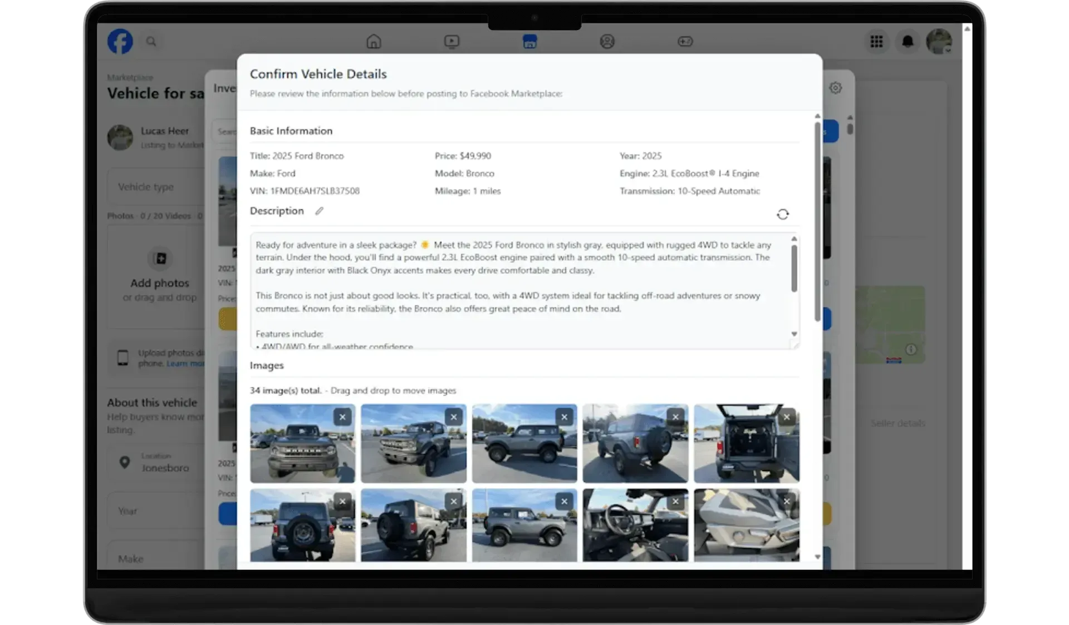Click the Facebook logo icon
1069x625 pixels.
120,41
